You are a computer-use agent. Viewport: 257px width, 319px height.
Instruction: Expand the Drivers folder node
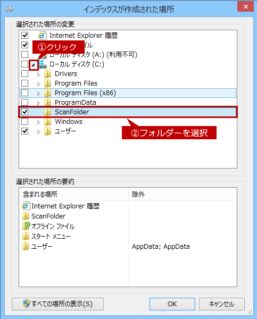tap(38, 74)
